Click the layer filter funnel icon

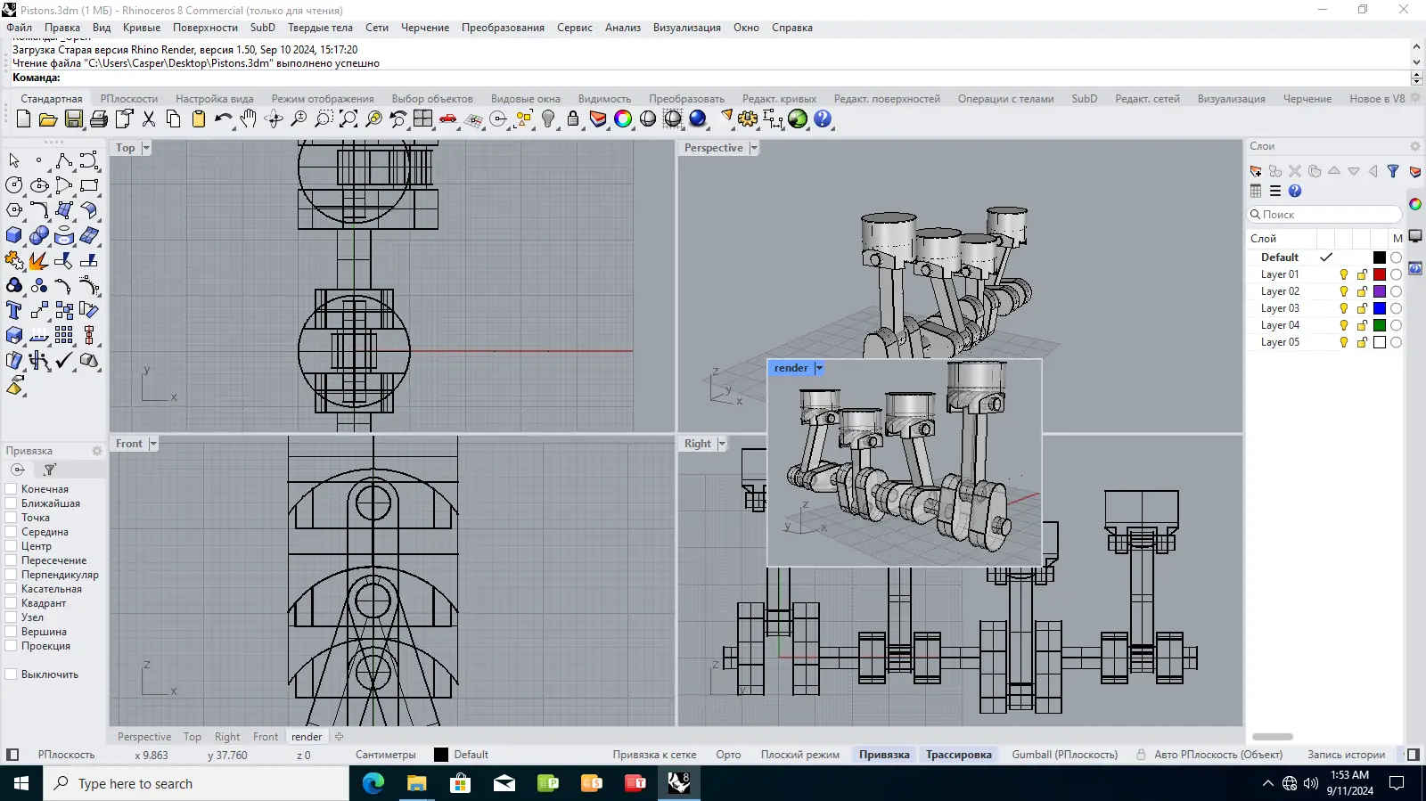pyautogui.click(x=1393, y=171)
